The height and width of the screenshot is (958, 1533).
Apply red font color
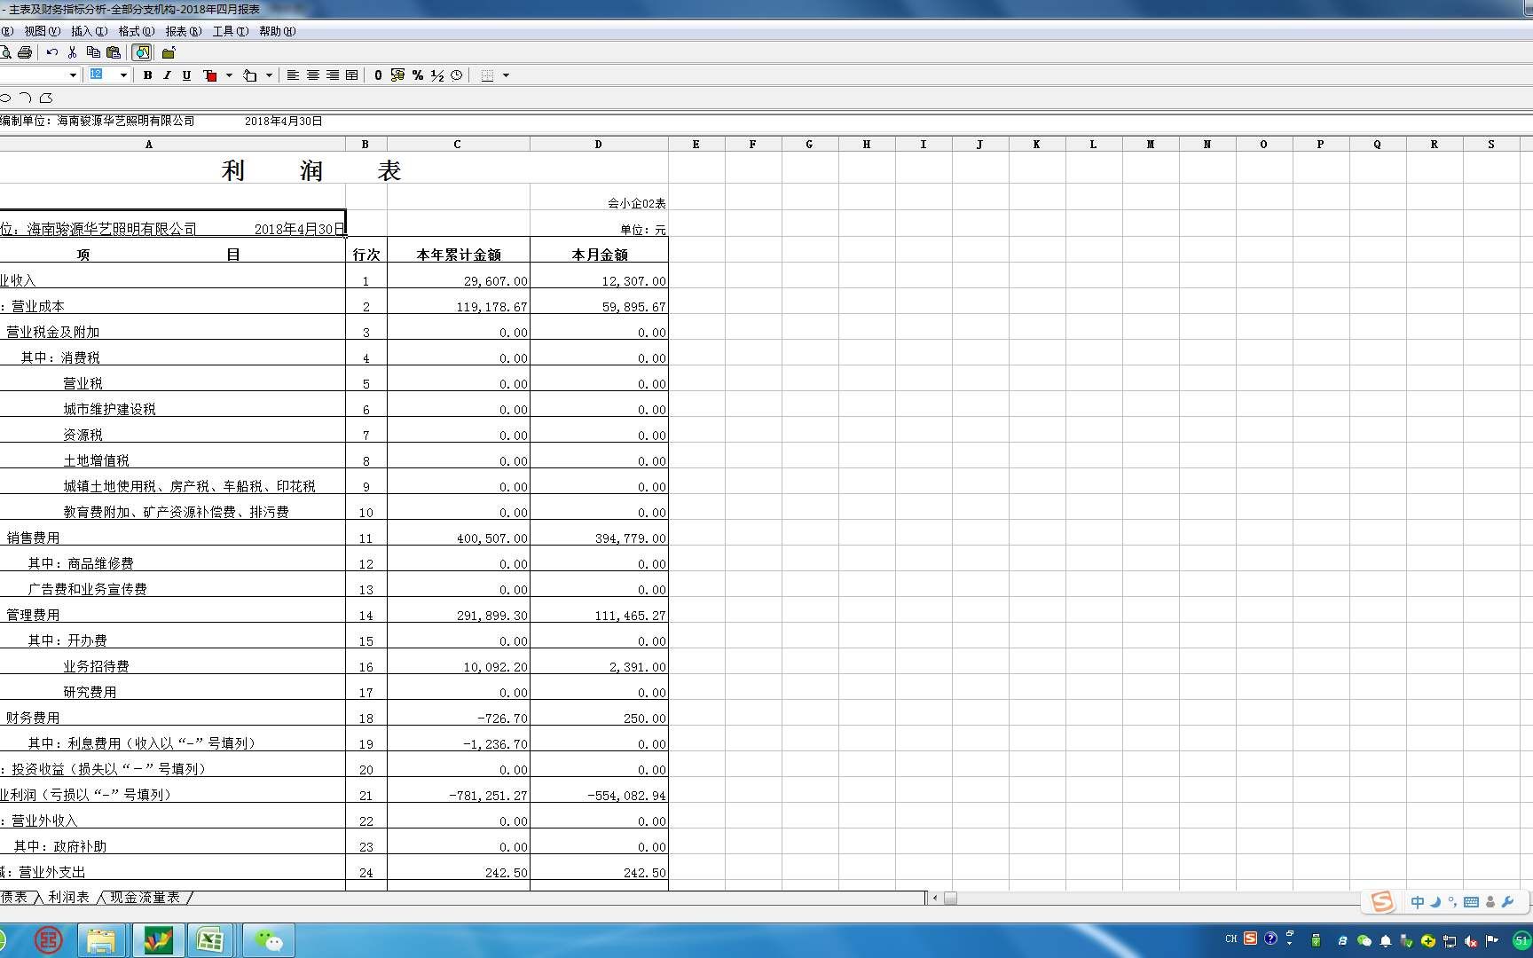[210, 75]
